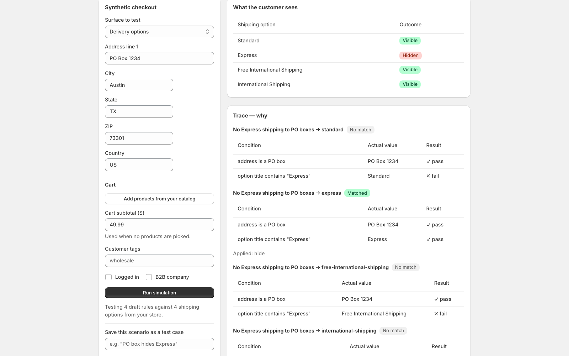Click Visible badge for International Shipping row
Image resolution: width=569 pixels, height=356 pixels.
pyautogui.click(x=410, y=84)
